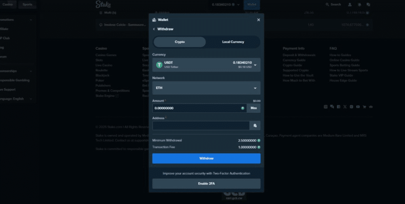The image size is (405, 204).
Task: Click the X social media icon
Action: (x=345, y=107)
